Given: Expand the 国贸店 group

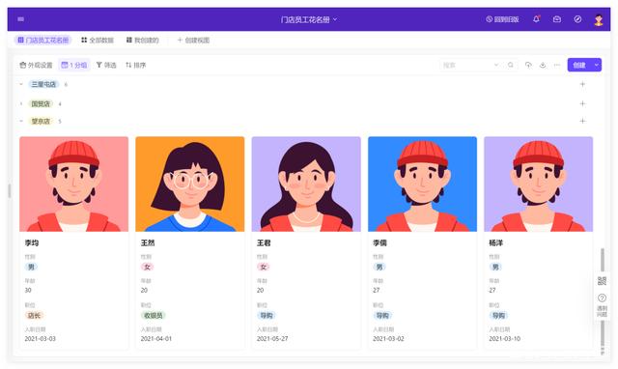Looking at the screenshot, I should tap(21, 103).
